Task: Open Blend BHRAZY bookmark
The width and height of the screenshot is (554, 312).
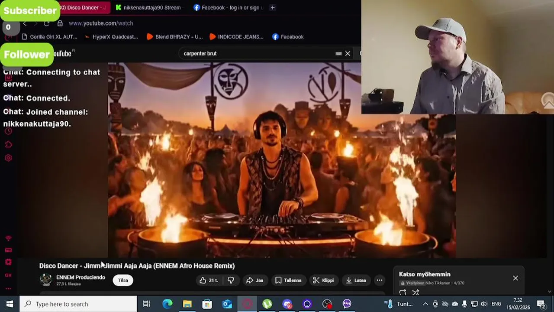Action: (x=174, y=37)
